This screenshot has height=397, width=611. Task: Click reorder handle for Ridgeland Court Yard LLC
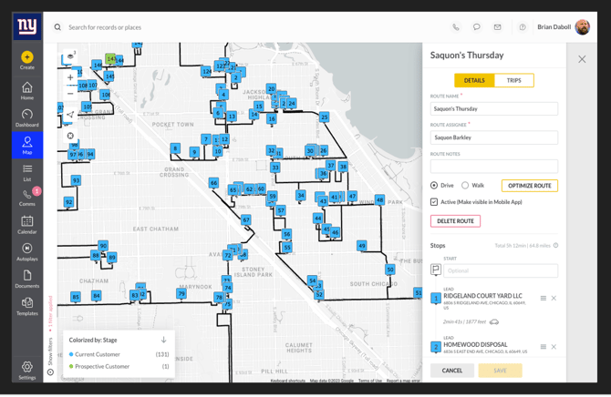(544, 298)
